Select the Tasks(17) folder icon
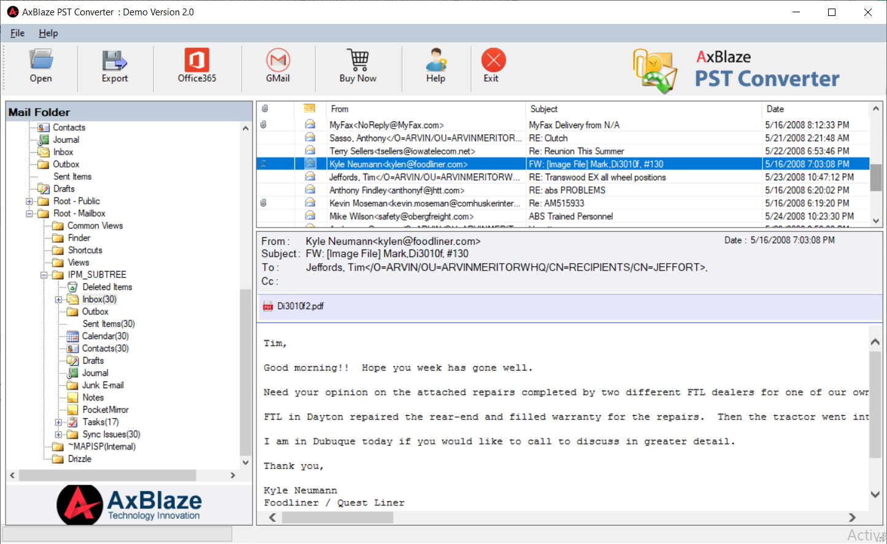The width and height of the screenshot is (887, 544). tap(72, 422)
